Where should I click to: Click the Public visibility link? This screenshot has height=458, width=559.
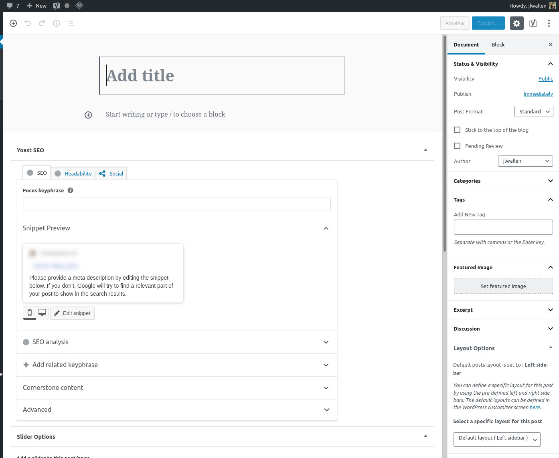[x=546, y=79]
